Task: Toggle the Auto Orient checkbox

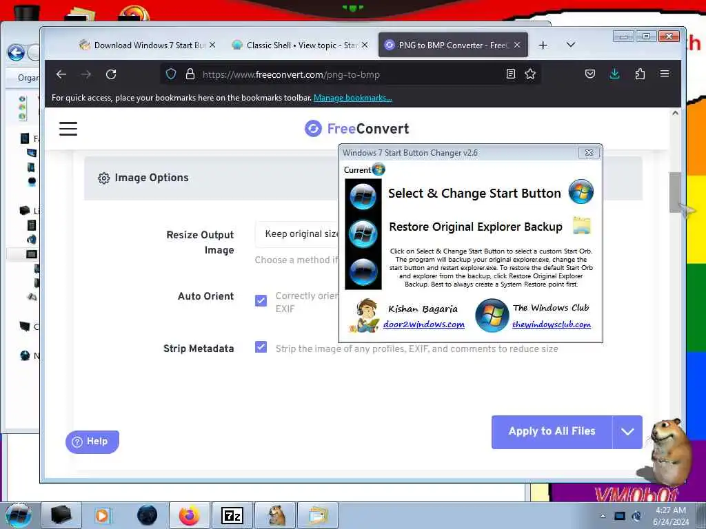Action: tap(261, 300)
